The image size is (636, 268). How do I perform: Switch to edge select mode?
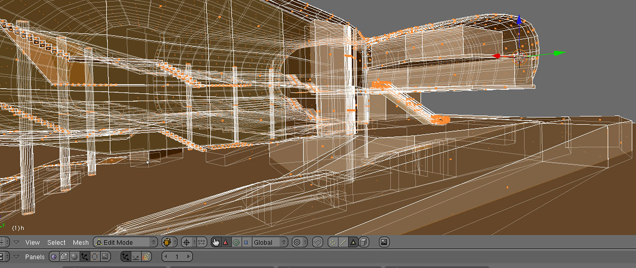click(343, 242)
